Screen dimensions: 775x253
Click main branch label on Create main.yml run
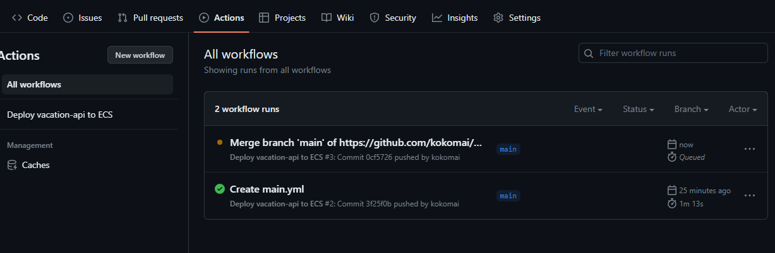point(508,196)
